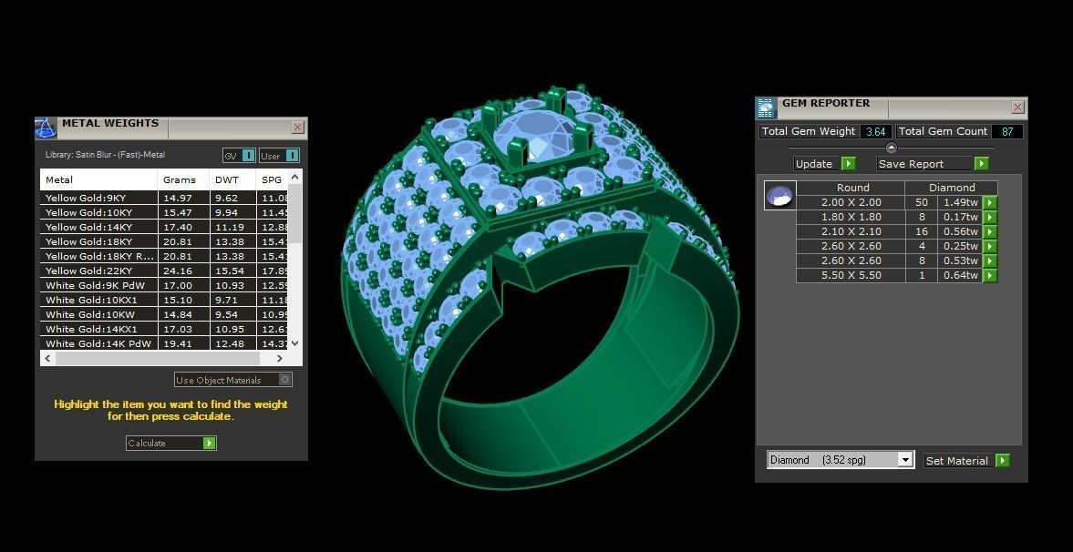This screenshot has width=1073, height=552.
Task: Select the Yellow Gold:22KY row
Action: tap(164, 271)
